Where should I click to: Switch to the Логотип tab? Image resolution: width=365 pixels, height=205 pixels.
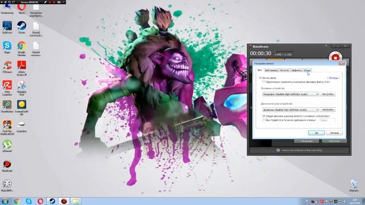[x=284, y=70]
